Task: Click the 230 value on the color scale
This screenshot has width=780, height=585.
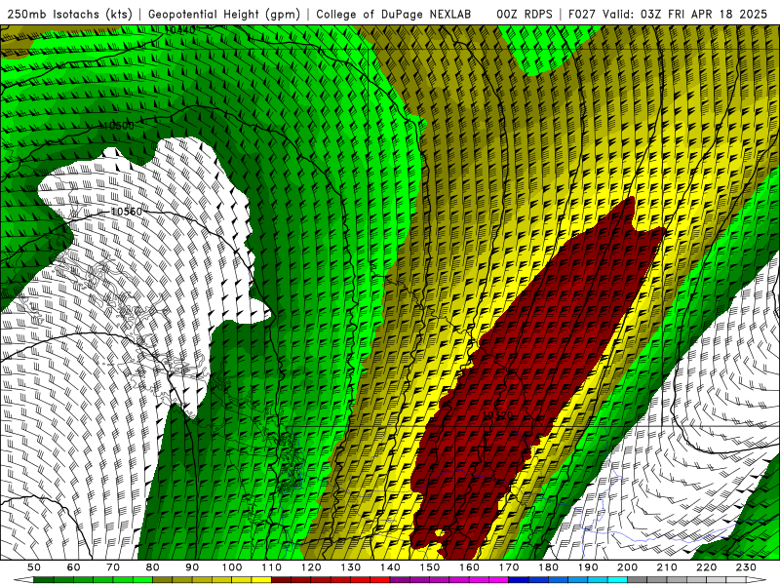Action: [746, 567]
